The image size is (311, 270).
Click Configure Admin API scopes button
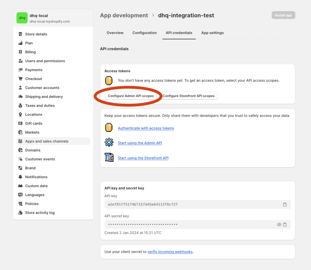click(131, 96)
